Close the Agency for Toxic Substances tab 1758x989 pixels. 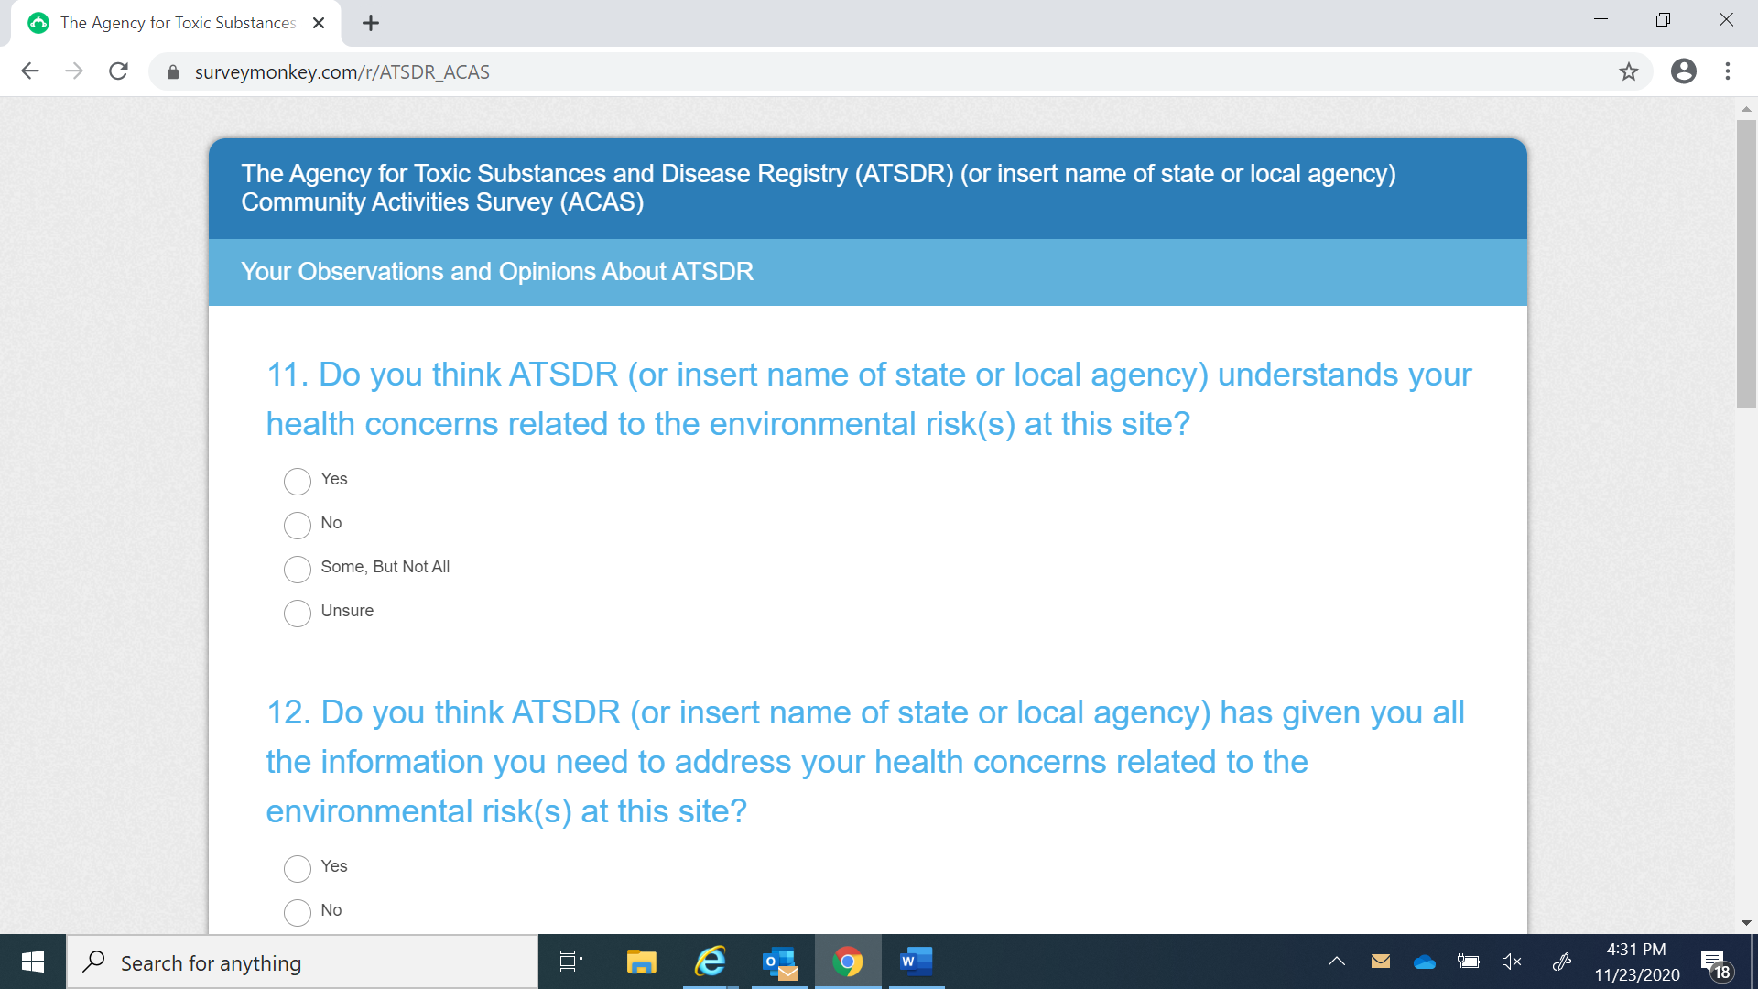pos(319,23)
